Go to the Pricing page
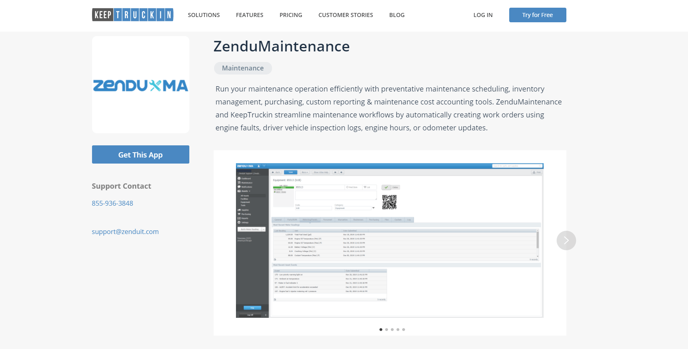 (291, 15)
